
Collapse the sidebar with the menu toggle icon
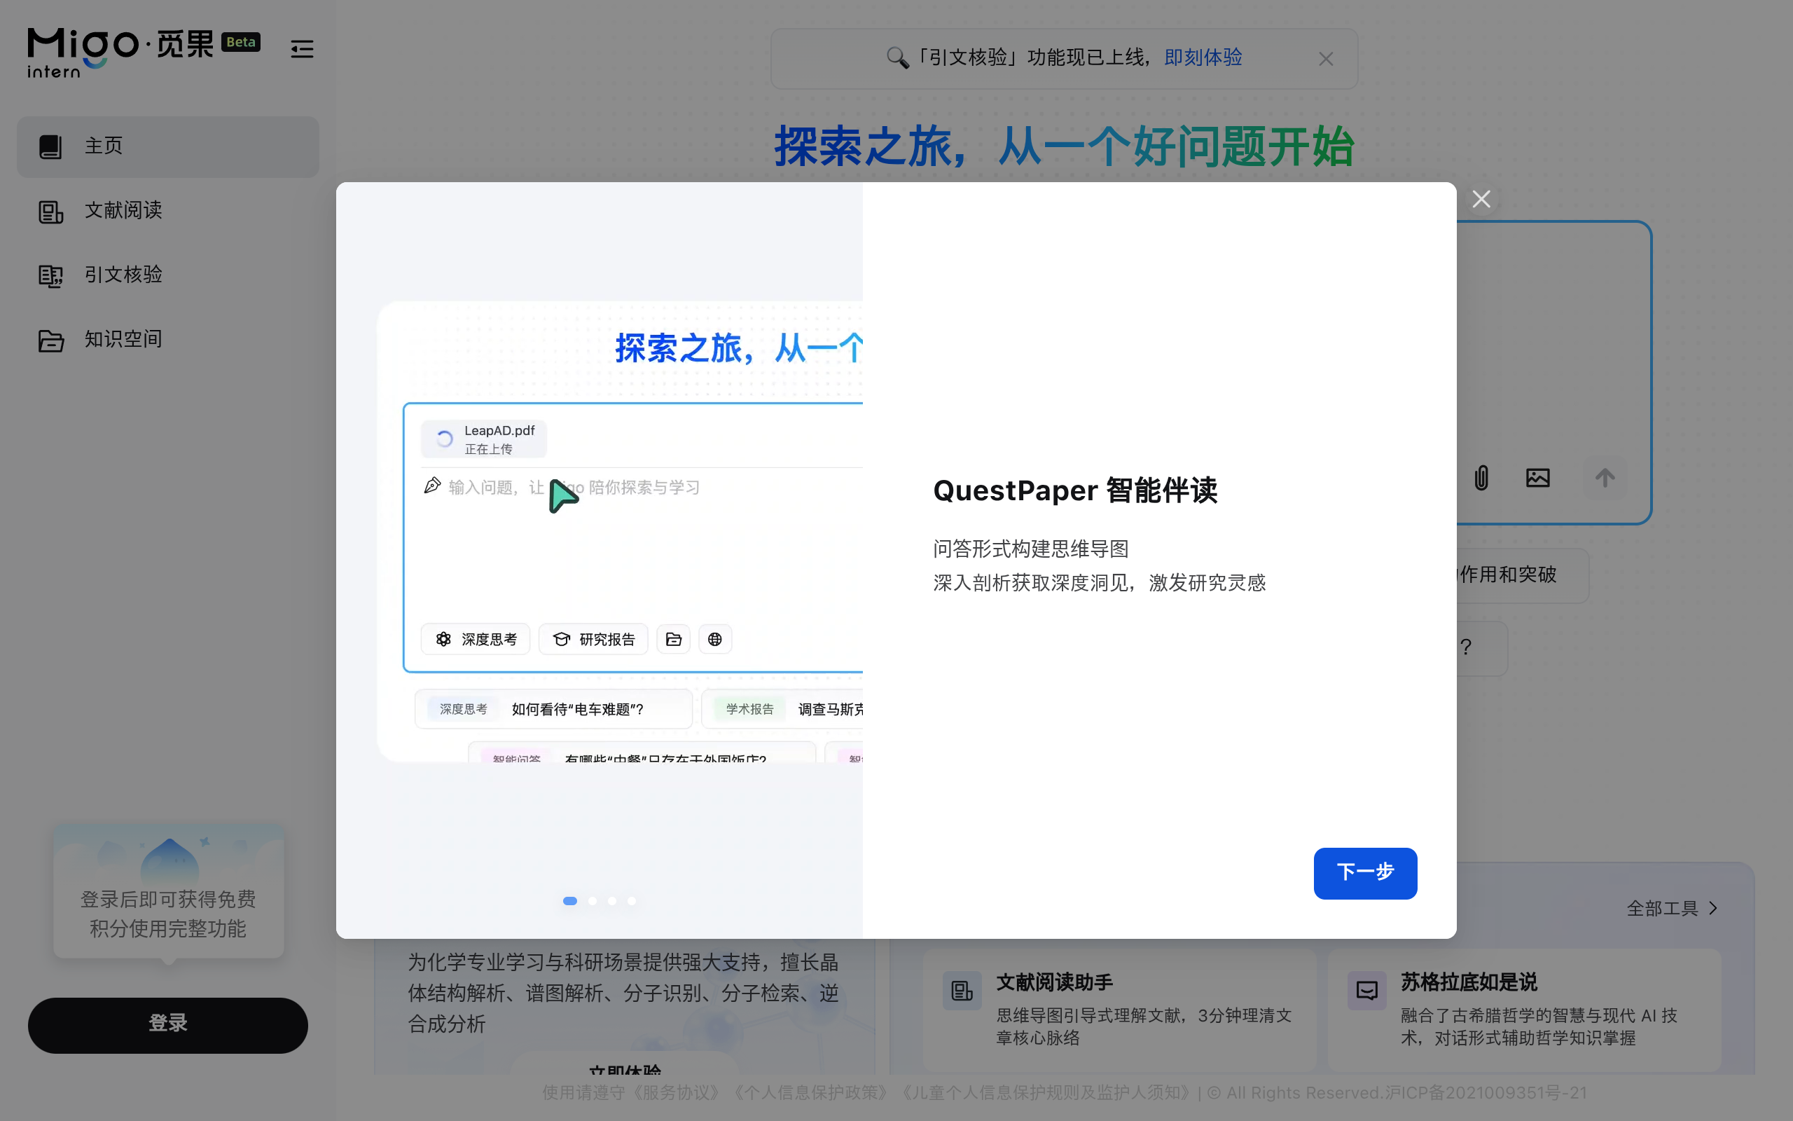tap(302, 49)
